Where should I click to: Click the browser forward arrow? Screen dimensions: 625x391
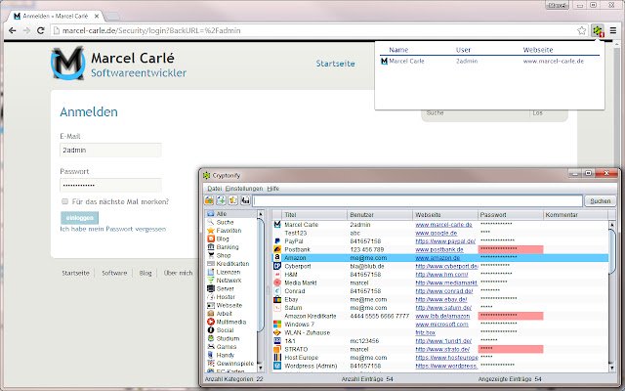coord(26,30)
